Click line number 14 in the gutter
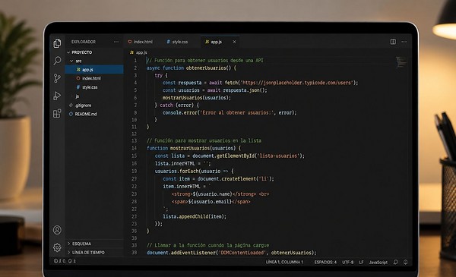The image size is (456, 277). click(134, 148)
